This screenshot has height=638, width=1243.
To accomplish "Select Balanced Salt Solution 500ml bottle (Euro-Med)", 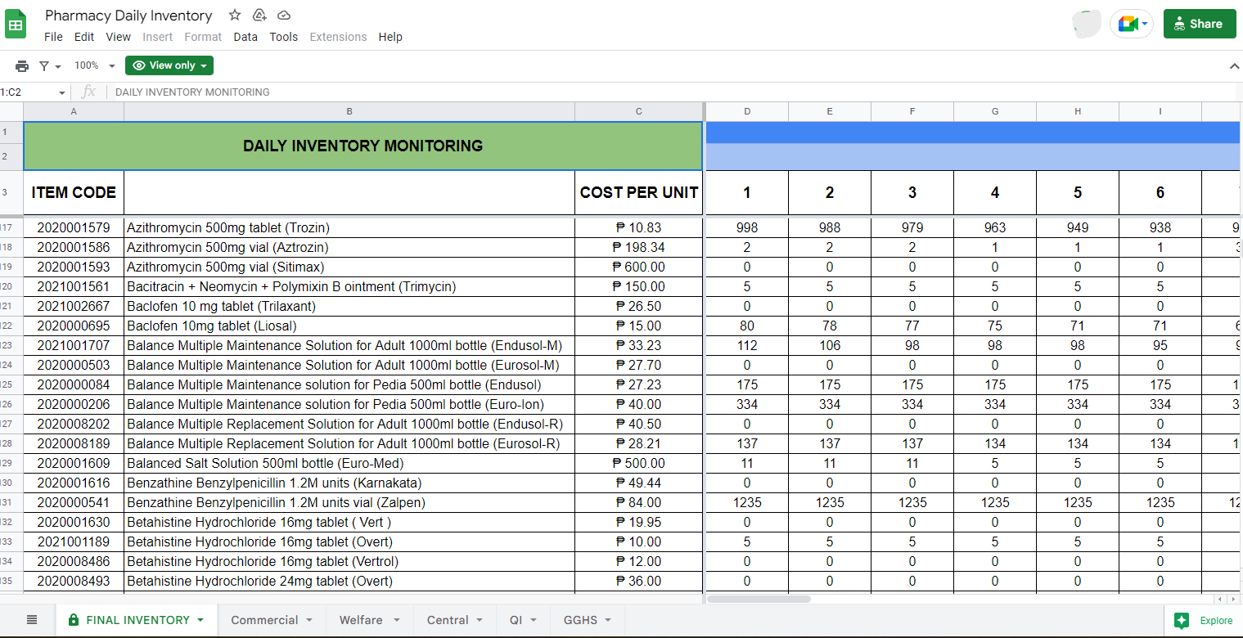I will point(349,463).
